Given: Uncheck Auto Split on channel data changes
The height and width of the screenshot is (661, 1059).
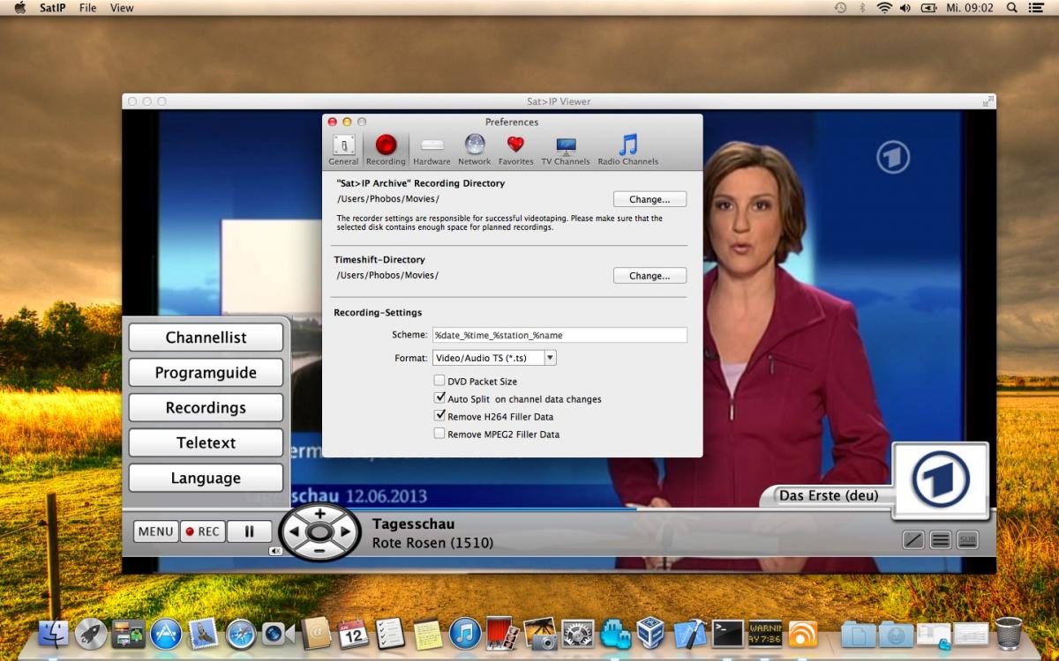Looking at the screenshot, I should [439, 398].
